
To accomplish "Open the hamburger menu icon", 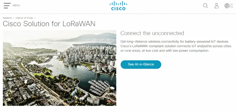I will 7,6.
